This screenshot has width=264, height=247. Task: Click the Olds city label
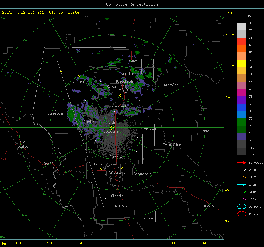112,122
